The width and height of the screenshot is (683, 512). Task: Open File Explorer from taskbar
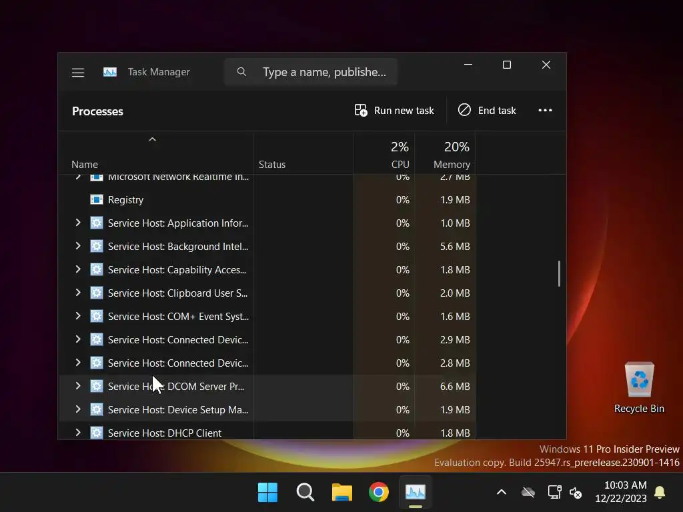tap(342, 493)
